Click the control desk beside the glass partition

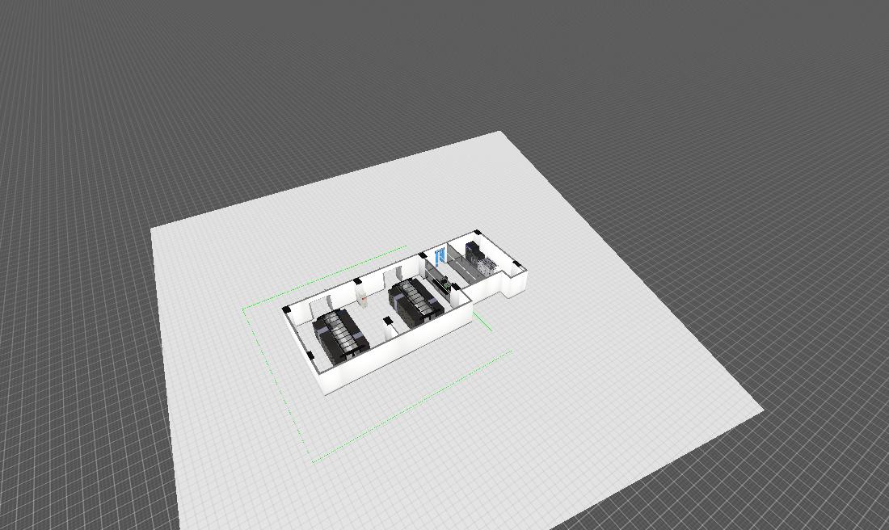444,283
